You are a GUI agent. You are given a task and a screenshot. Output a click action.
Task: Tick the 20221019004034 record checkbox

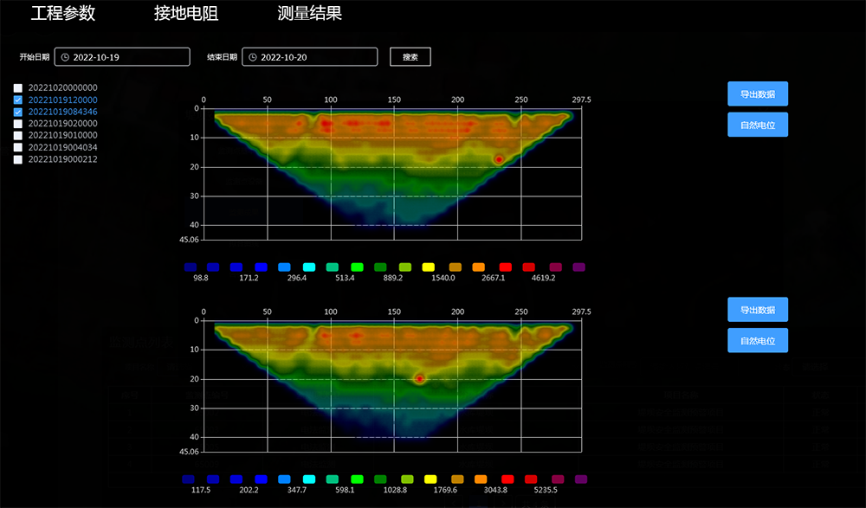pyautogui.click(x=17, y=148)
